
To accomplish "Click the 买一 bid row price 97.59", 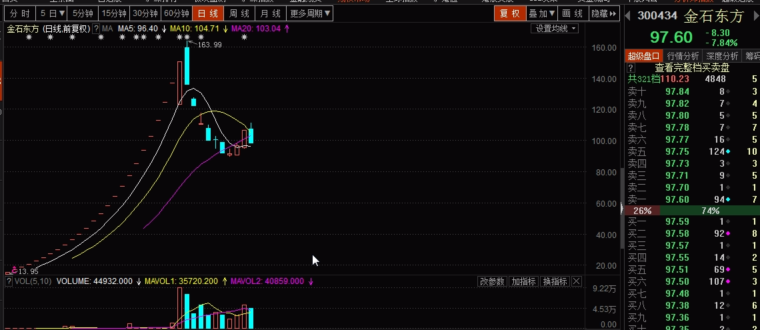I will click(677, 221).
